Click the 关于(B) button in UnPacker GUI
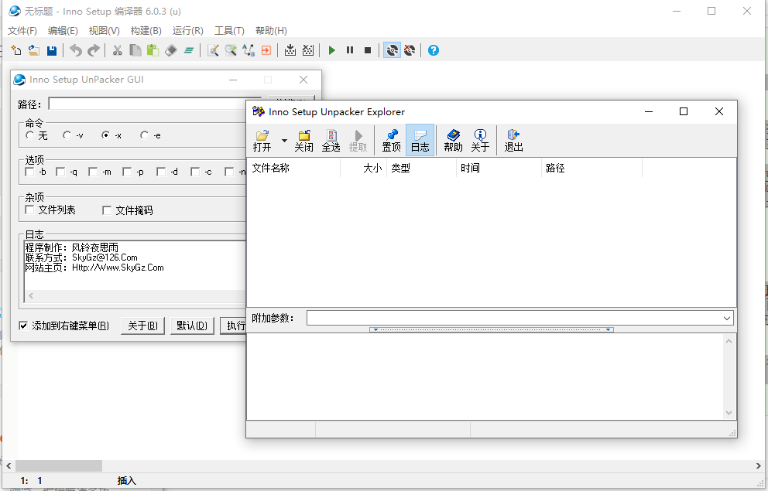 pos(142,326)
